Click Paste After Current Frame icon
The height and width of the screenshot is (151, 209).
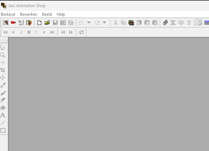tap(139, 23)
